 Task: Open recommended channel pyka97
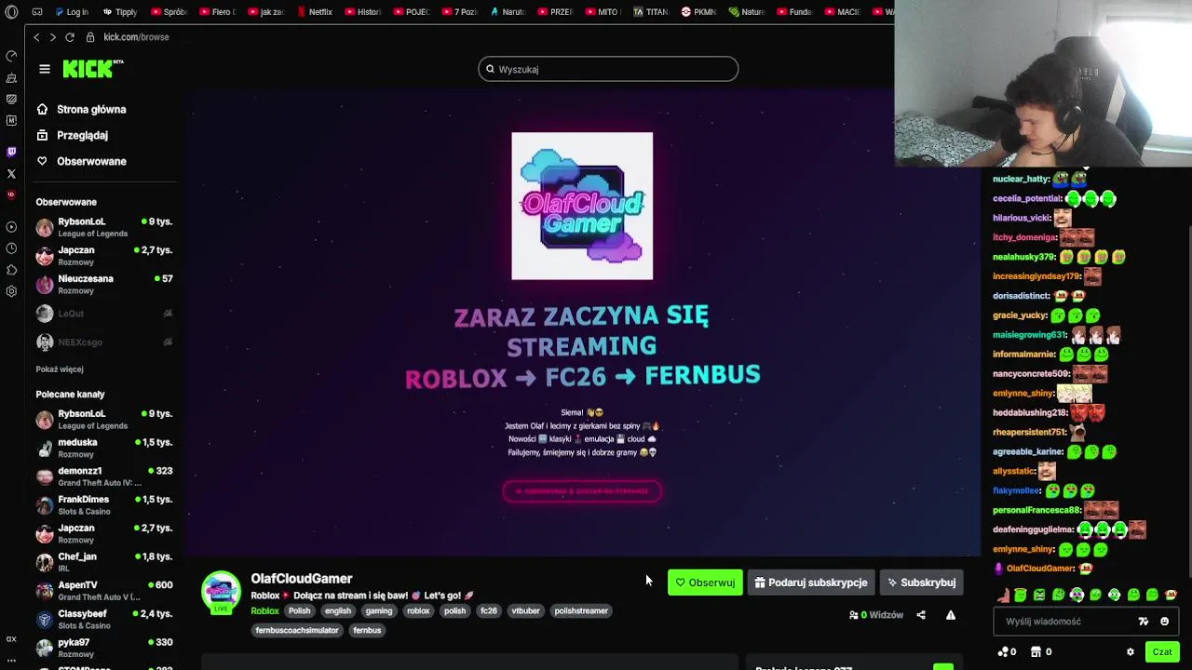click(104, 648)
